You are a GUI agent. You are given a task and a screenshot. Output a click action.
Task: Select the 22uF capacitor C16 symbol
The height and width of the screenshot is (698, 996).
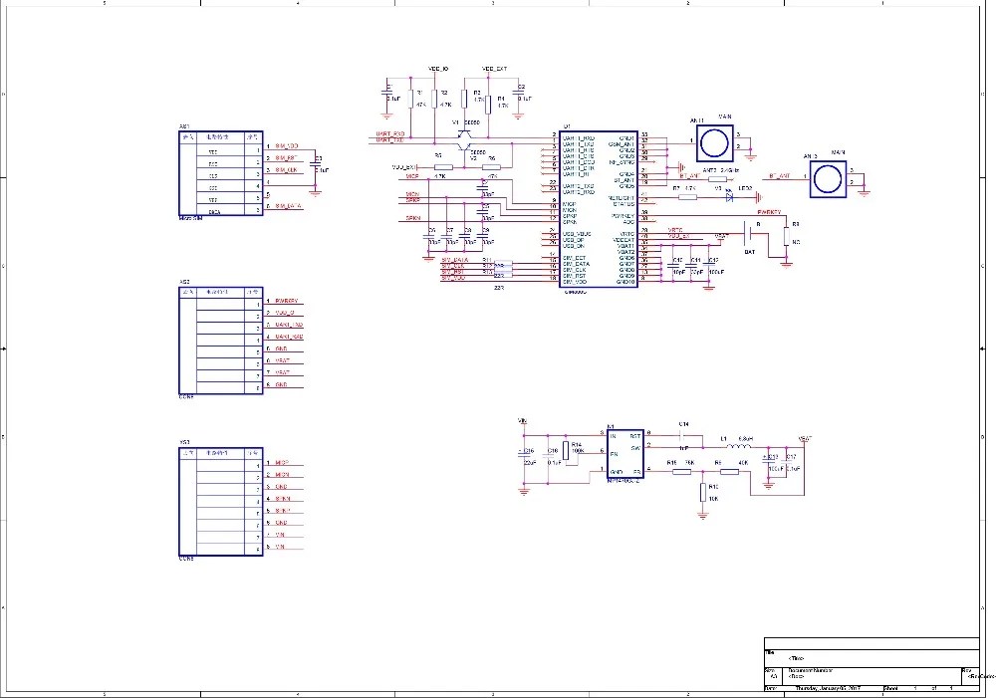526,456
